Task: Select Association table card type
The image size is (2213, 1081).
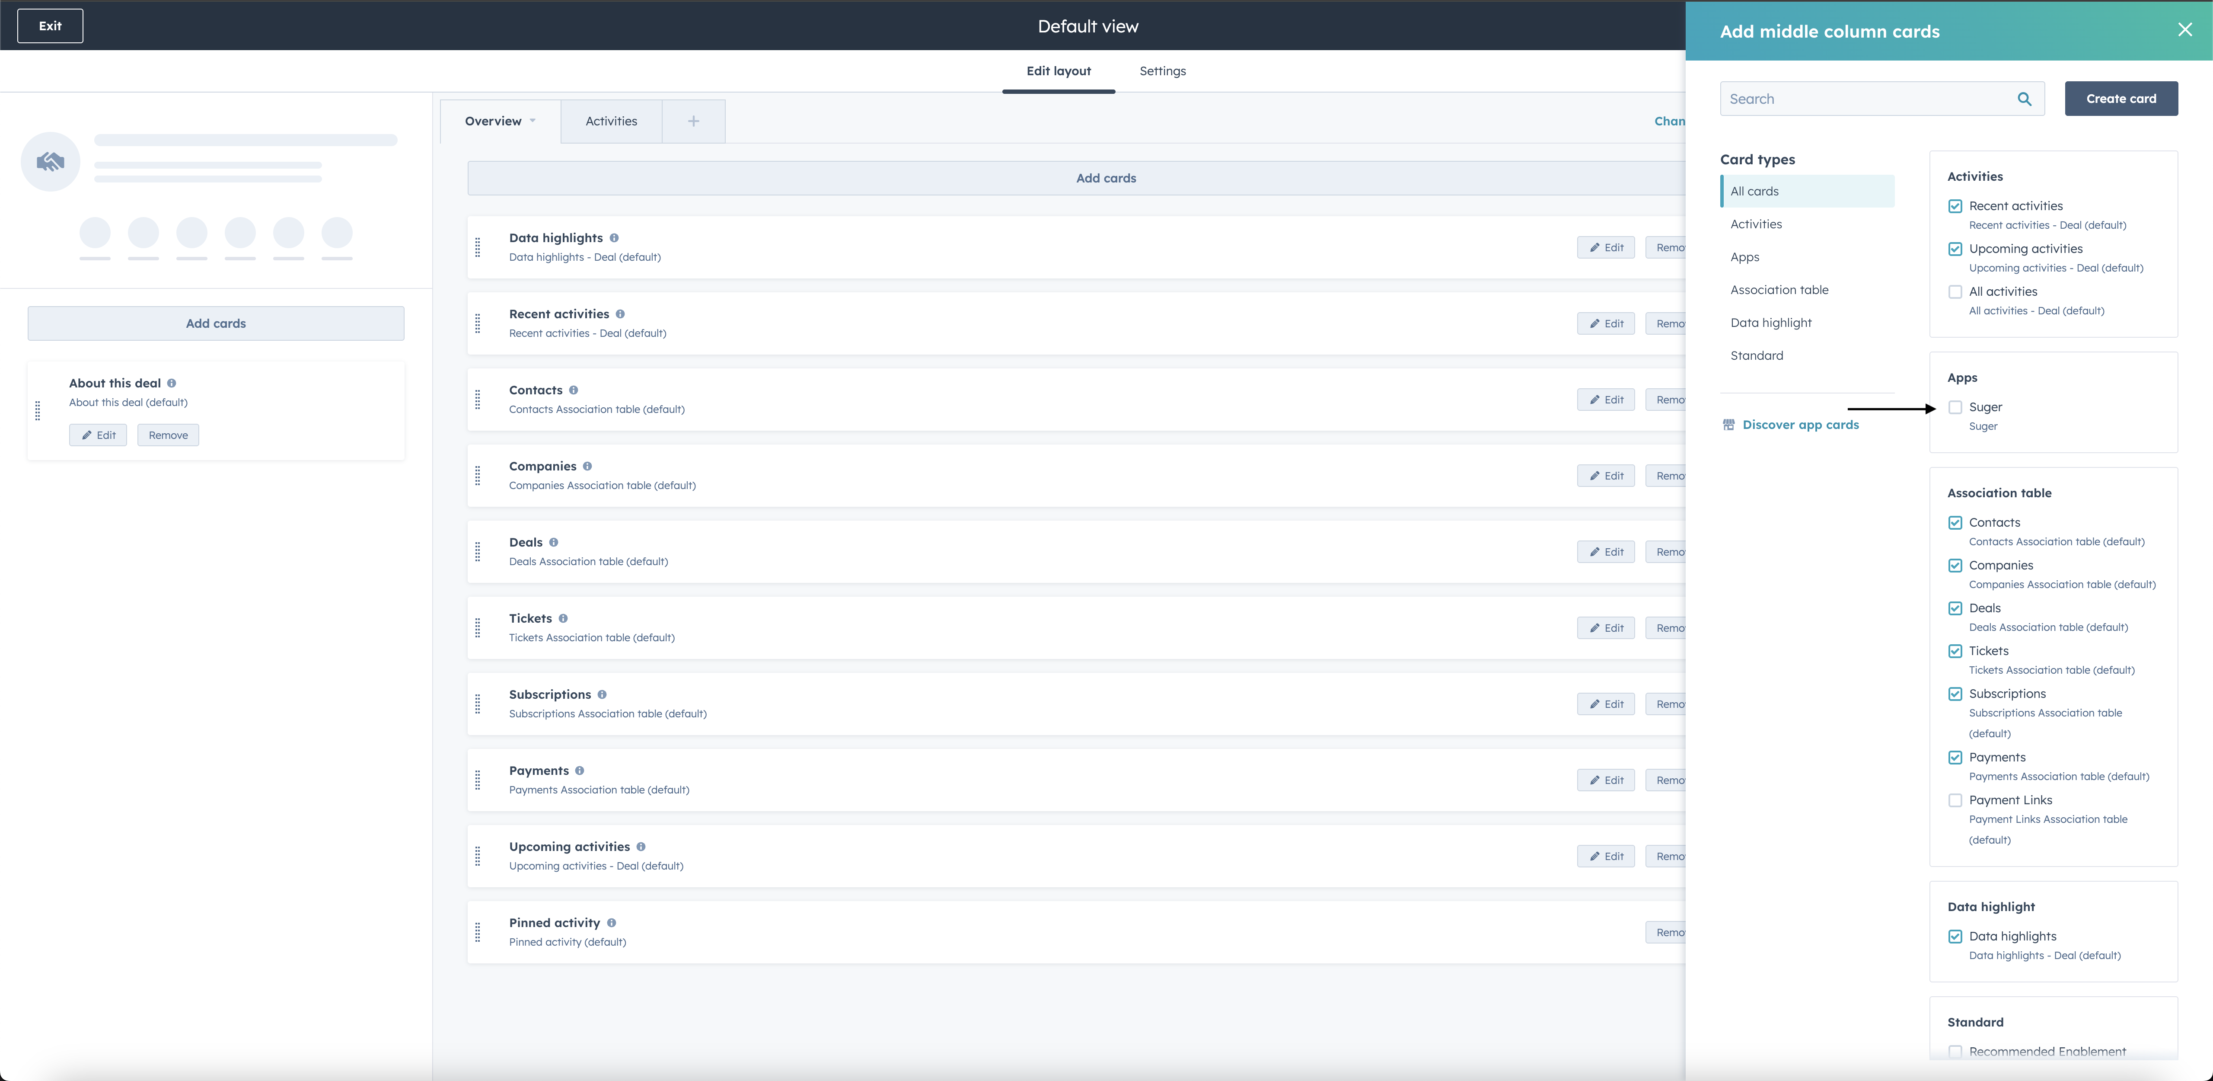Action: [1779, 291]
